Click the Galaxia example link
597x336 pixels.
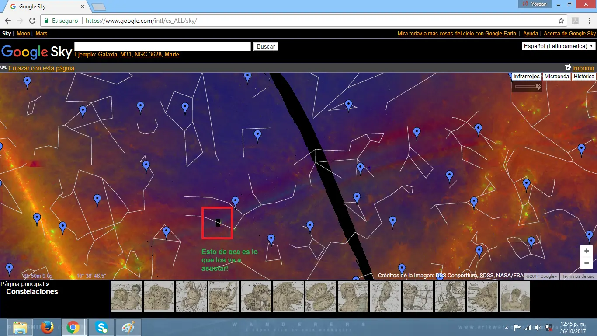[108, 55]
